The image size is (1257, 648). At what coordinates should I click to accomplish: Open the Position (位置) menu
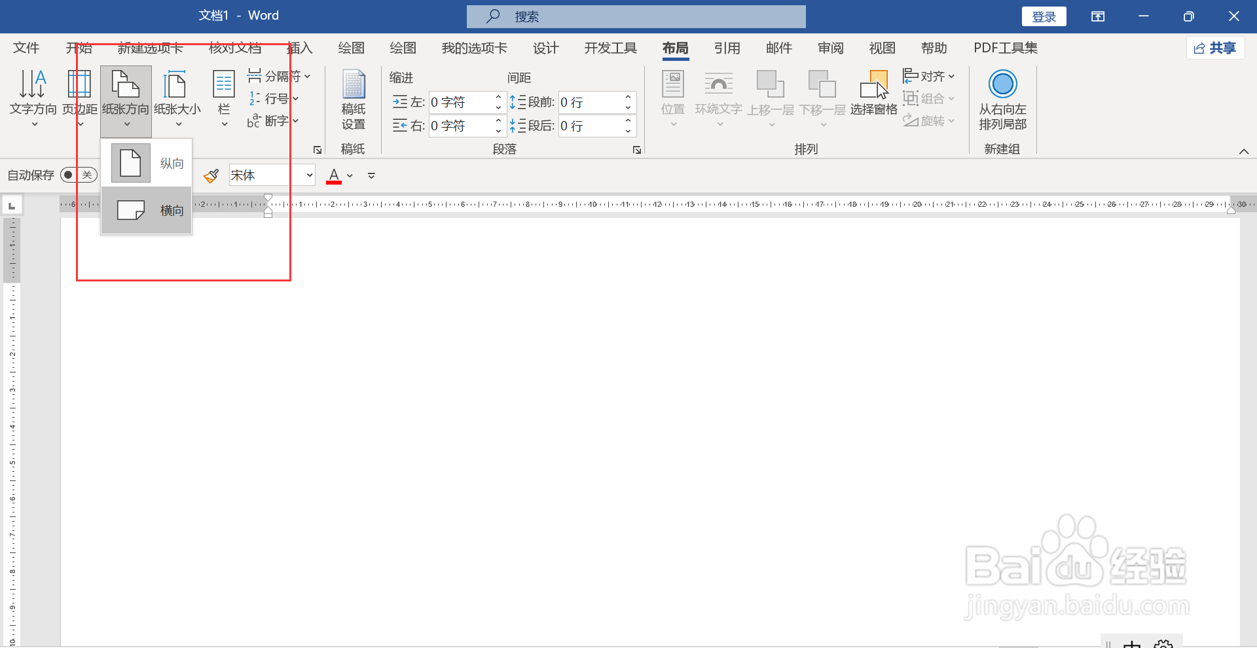pos(673,98)
